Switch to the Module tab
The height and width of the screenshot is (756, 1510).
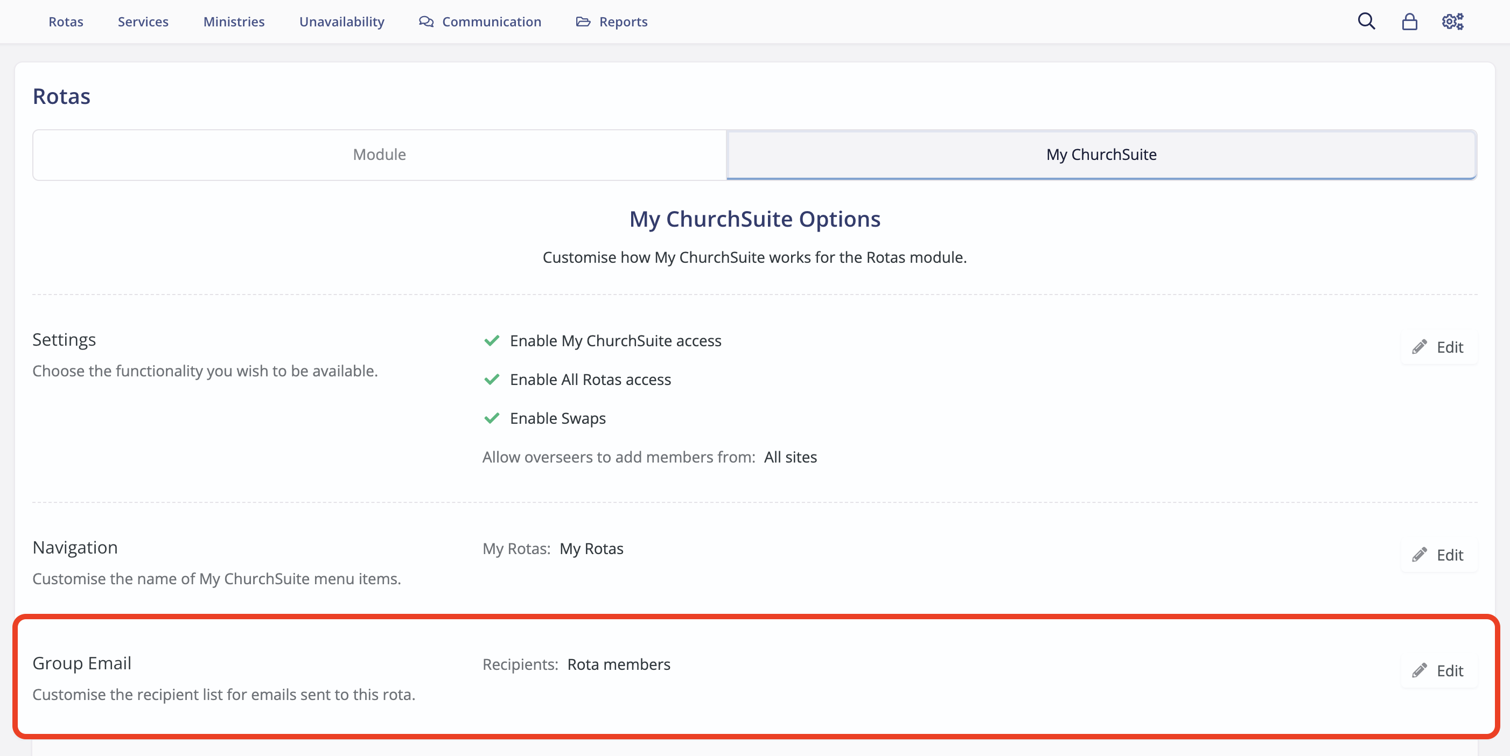pos(379,154)
